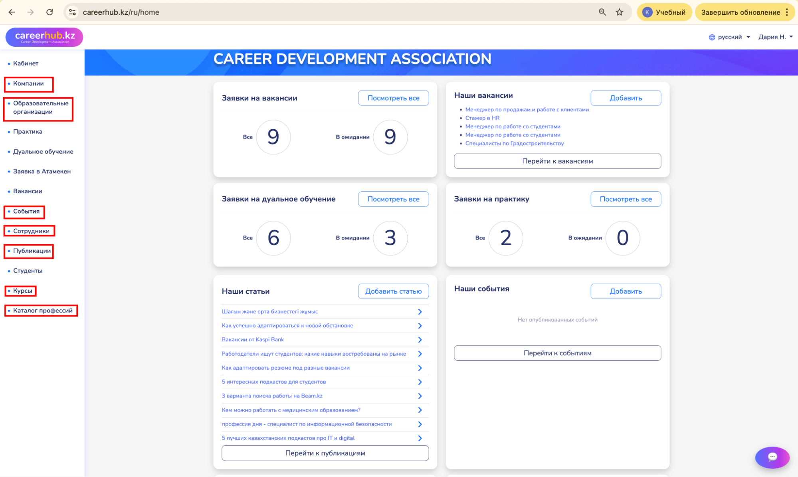Image resolution: width=798 pixels, height=477 pixels.
Task: Click the Учебный profile avatar
Action: coord(647,12)
